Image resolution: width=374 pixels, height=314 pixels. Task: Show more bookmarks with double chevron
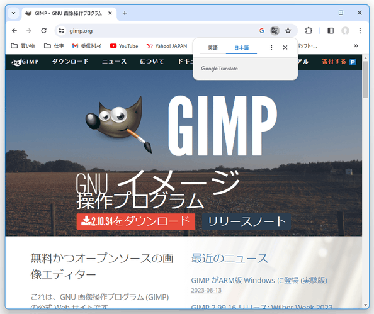(356, 46)
